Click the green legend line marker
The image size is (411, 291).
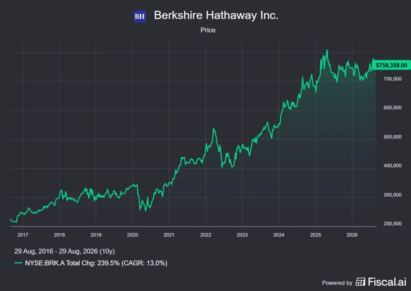pyautogui.click(x=18, y=263)
